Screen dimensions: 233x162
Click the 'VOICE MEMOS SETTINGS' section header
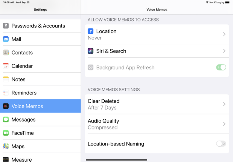click(x=114, y=90)
